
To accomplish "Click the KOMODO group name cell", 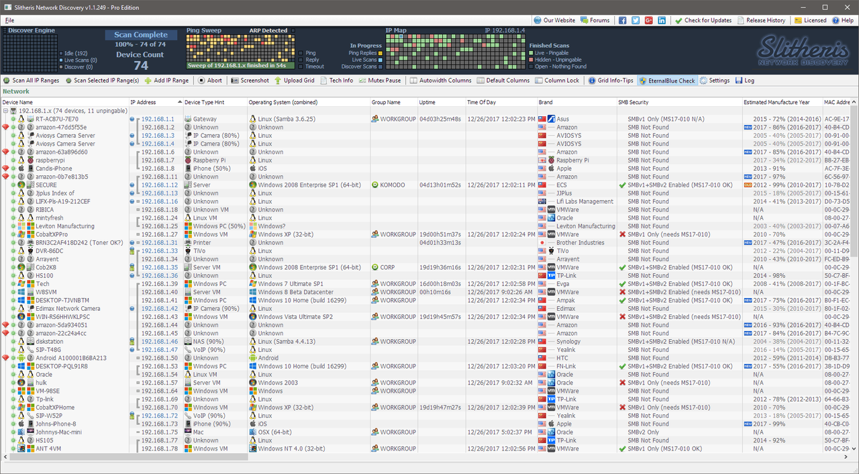I will tap(393, 185).
